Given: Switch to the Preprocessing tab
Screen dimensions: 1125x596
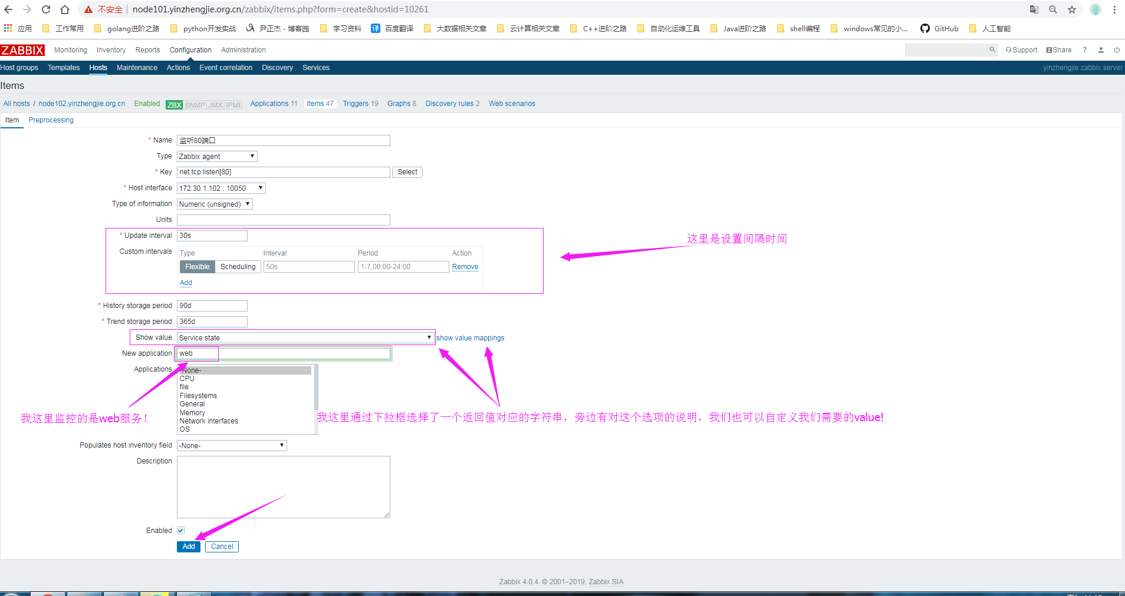Looking at the screenshot, I should [x=51, y=120].
